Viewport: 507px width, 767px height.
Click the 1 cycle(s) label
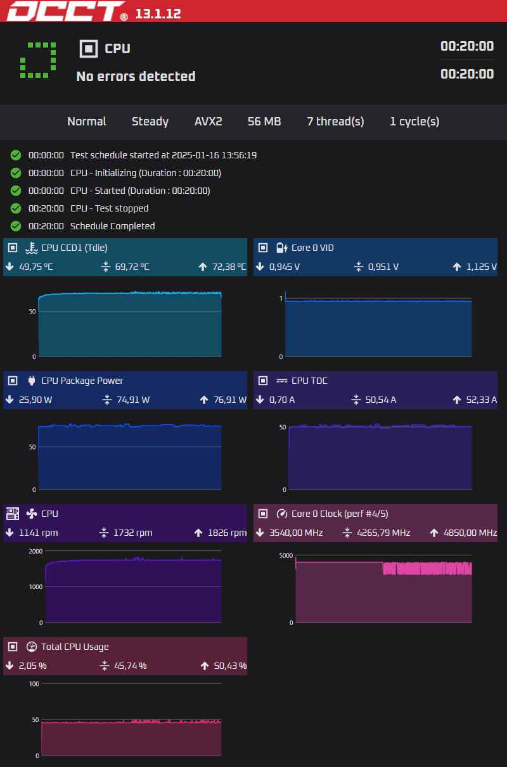tap(414, 122)
